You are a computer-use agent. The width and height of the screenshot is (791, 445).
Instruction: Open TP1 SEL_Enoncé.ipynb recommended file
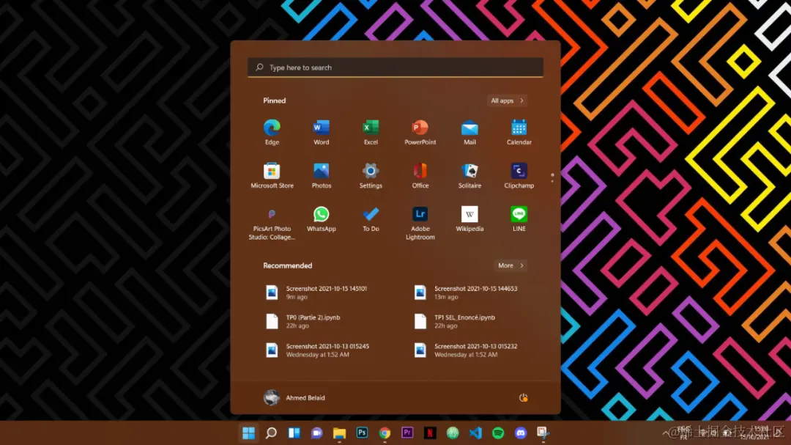click(x=468, y=321)
